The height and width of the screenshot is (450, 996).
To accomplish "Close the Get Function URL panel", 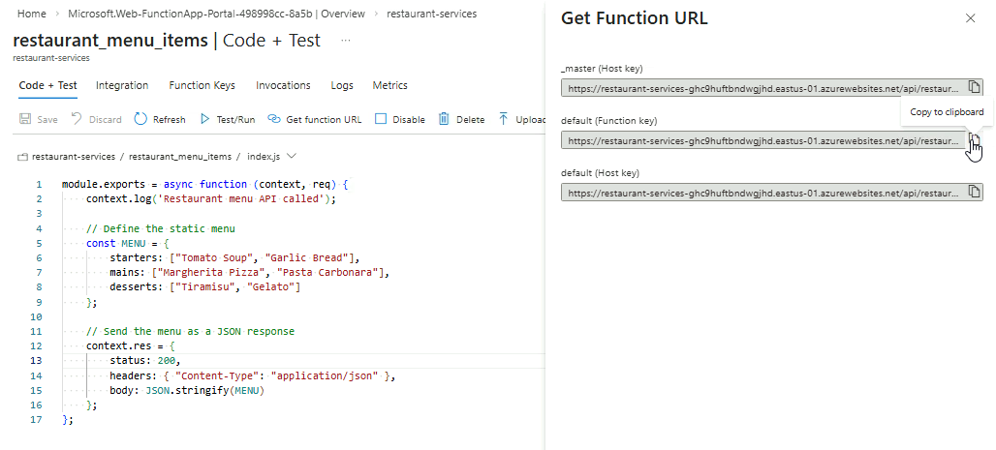I will click(971, 18).
